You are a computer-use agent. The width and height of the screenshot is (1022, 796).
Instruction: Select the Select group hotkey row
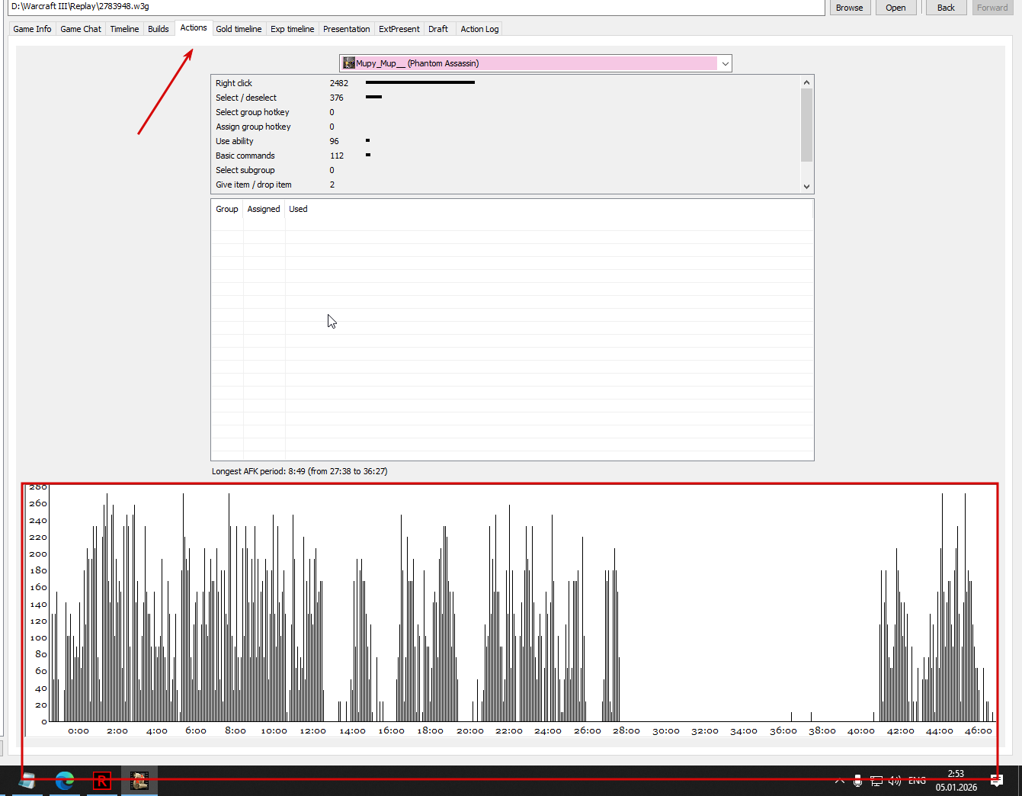click(505, 112)
